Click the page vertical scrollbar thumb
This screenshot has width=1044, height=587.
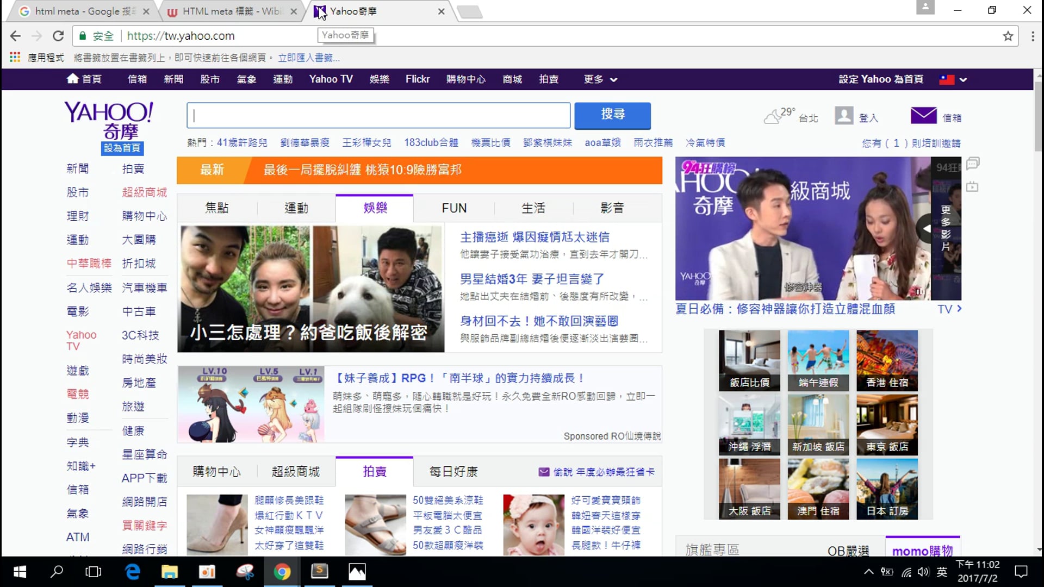pyautogui.click(x=1039, y=117)
